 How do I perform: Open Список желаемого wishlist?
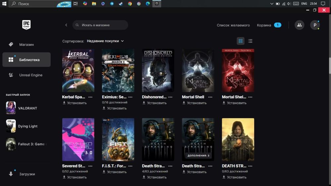point(233,25)
